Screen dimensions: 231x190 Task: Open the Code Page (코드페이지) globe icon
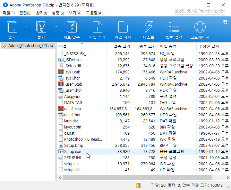[x=200, y=27]
